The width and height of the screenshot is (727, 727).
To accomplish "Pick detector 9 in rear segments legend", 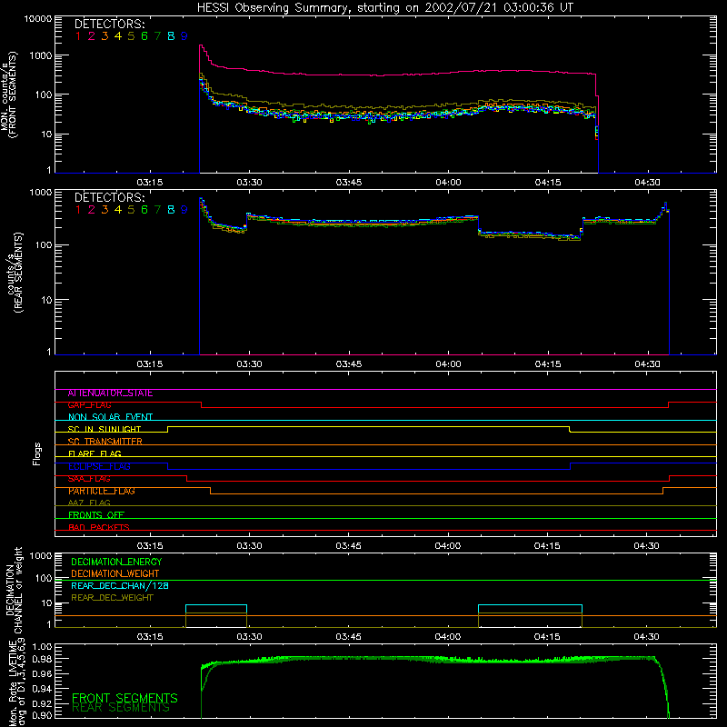I will click(x=184, y=210).
